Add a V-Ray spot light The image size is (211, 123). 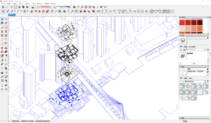(x=127, y=11)
